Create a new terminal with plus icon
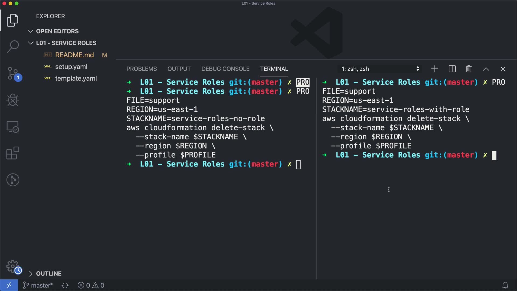517x291 pixels. pos(435,69)
